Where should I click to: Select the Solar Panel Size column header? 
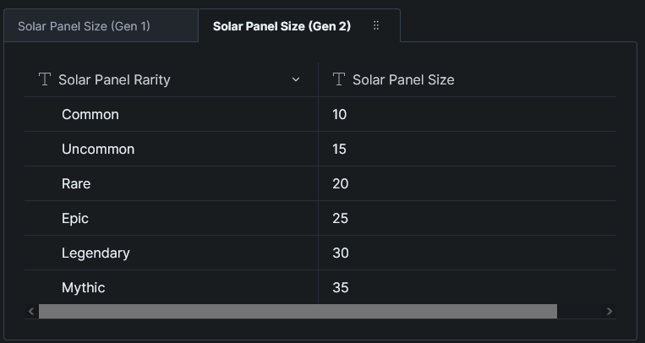click(403, 79)
